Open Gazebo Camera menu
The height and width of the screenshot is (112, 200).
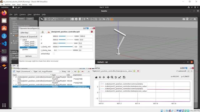(22, 15)
